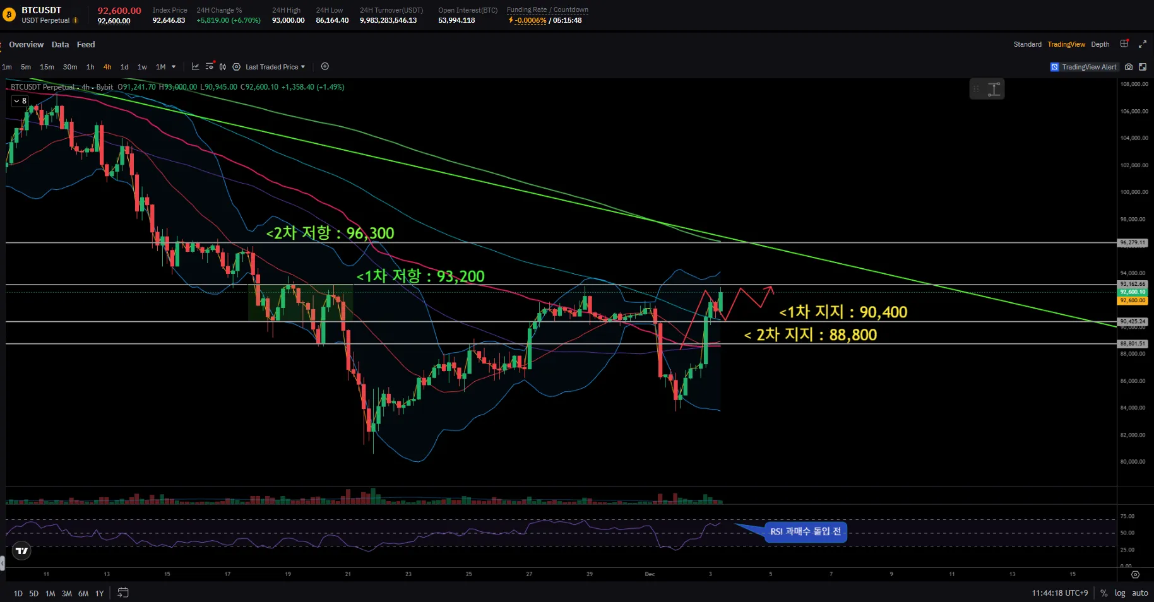1154x602 pixels.
Task: Take a chart snapshot with camera icon
Action: pyautogui.click(x=1129, y=67)
